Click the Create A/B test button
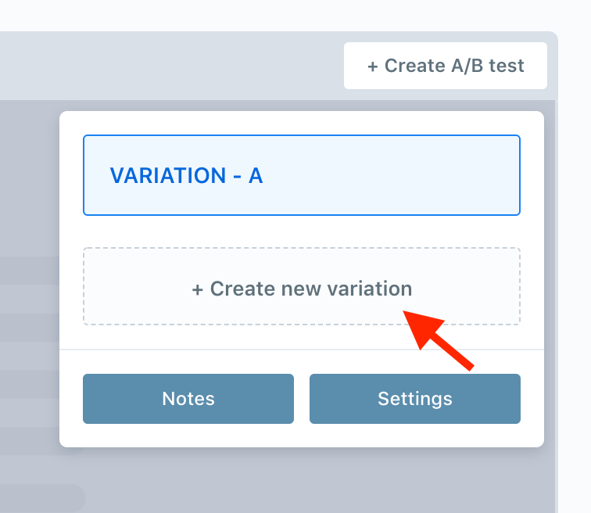 pyautogui.click(x=445, y=66)
